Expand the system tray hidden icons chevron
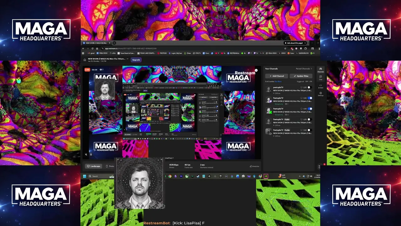Image resolution: width=401 pixels, height=226 pixels. tap(299, 176)
